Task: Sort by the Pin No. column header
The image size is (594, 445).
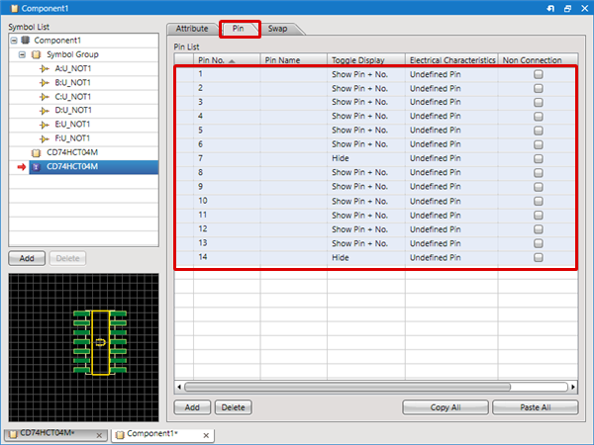Action: coord(227,59)
